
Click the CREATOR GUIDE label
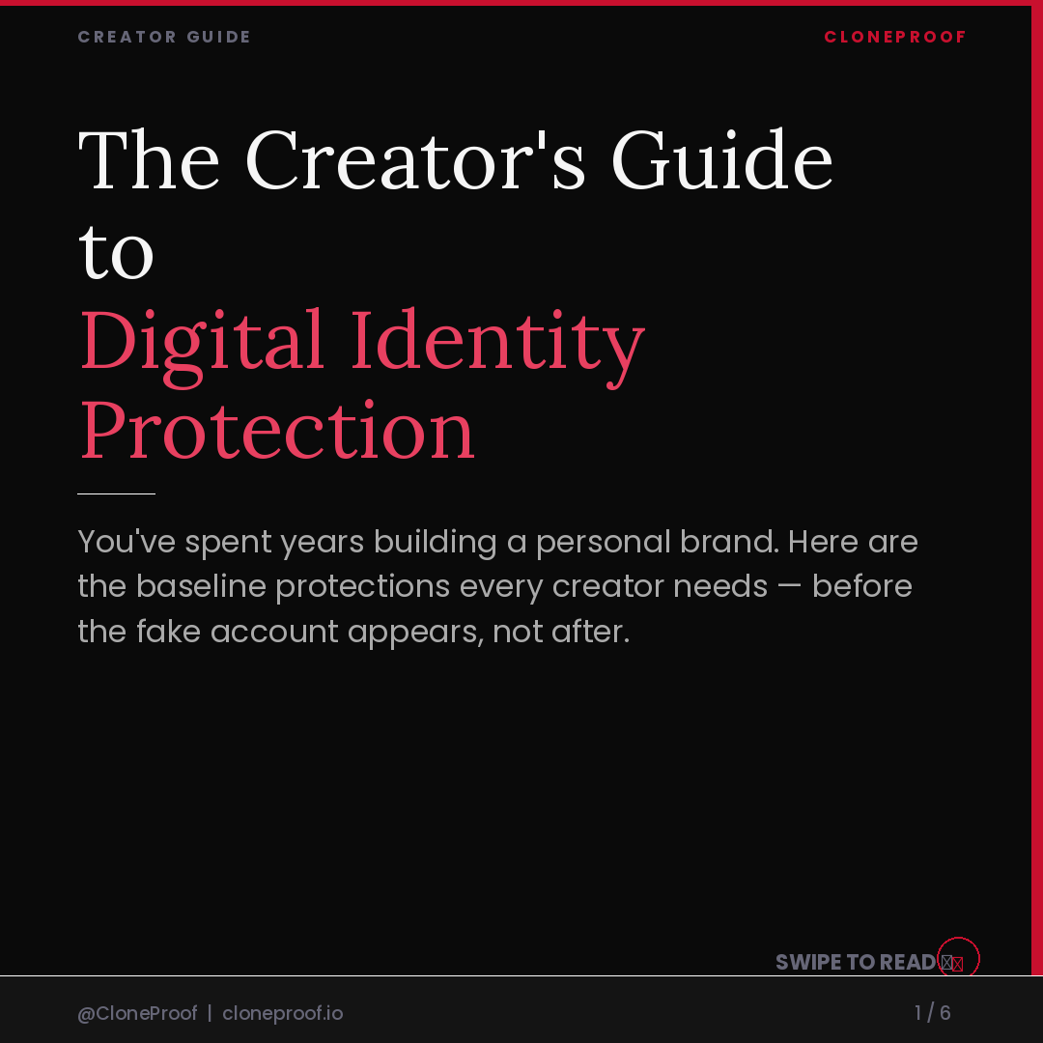coord(164,37)
